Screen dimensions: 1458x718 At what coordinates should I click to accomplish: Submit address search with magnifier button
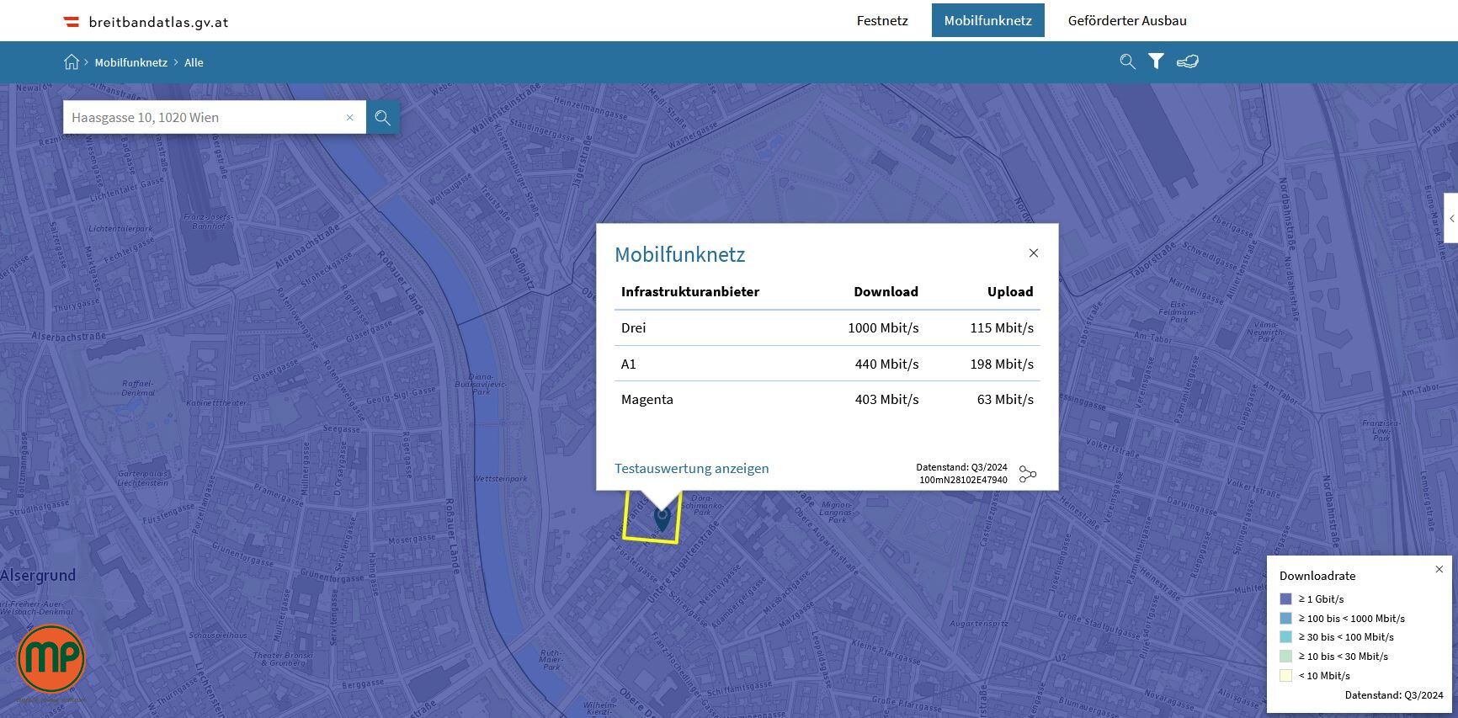click(x=383, y=118)
